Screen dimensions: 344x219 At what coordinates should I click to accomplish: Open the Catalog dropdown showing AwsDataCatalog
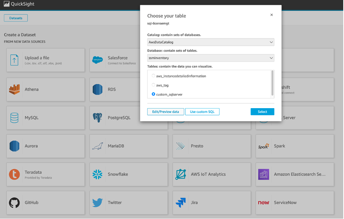coord(211,42)
